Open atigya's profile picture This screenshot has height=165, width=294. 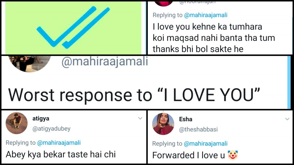click(17, 123)
